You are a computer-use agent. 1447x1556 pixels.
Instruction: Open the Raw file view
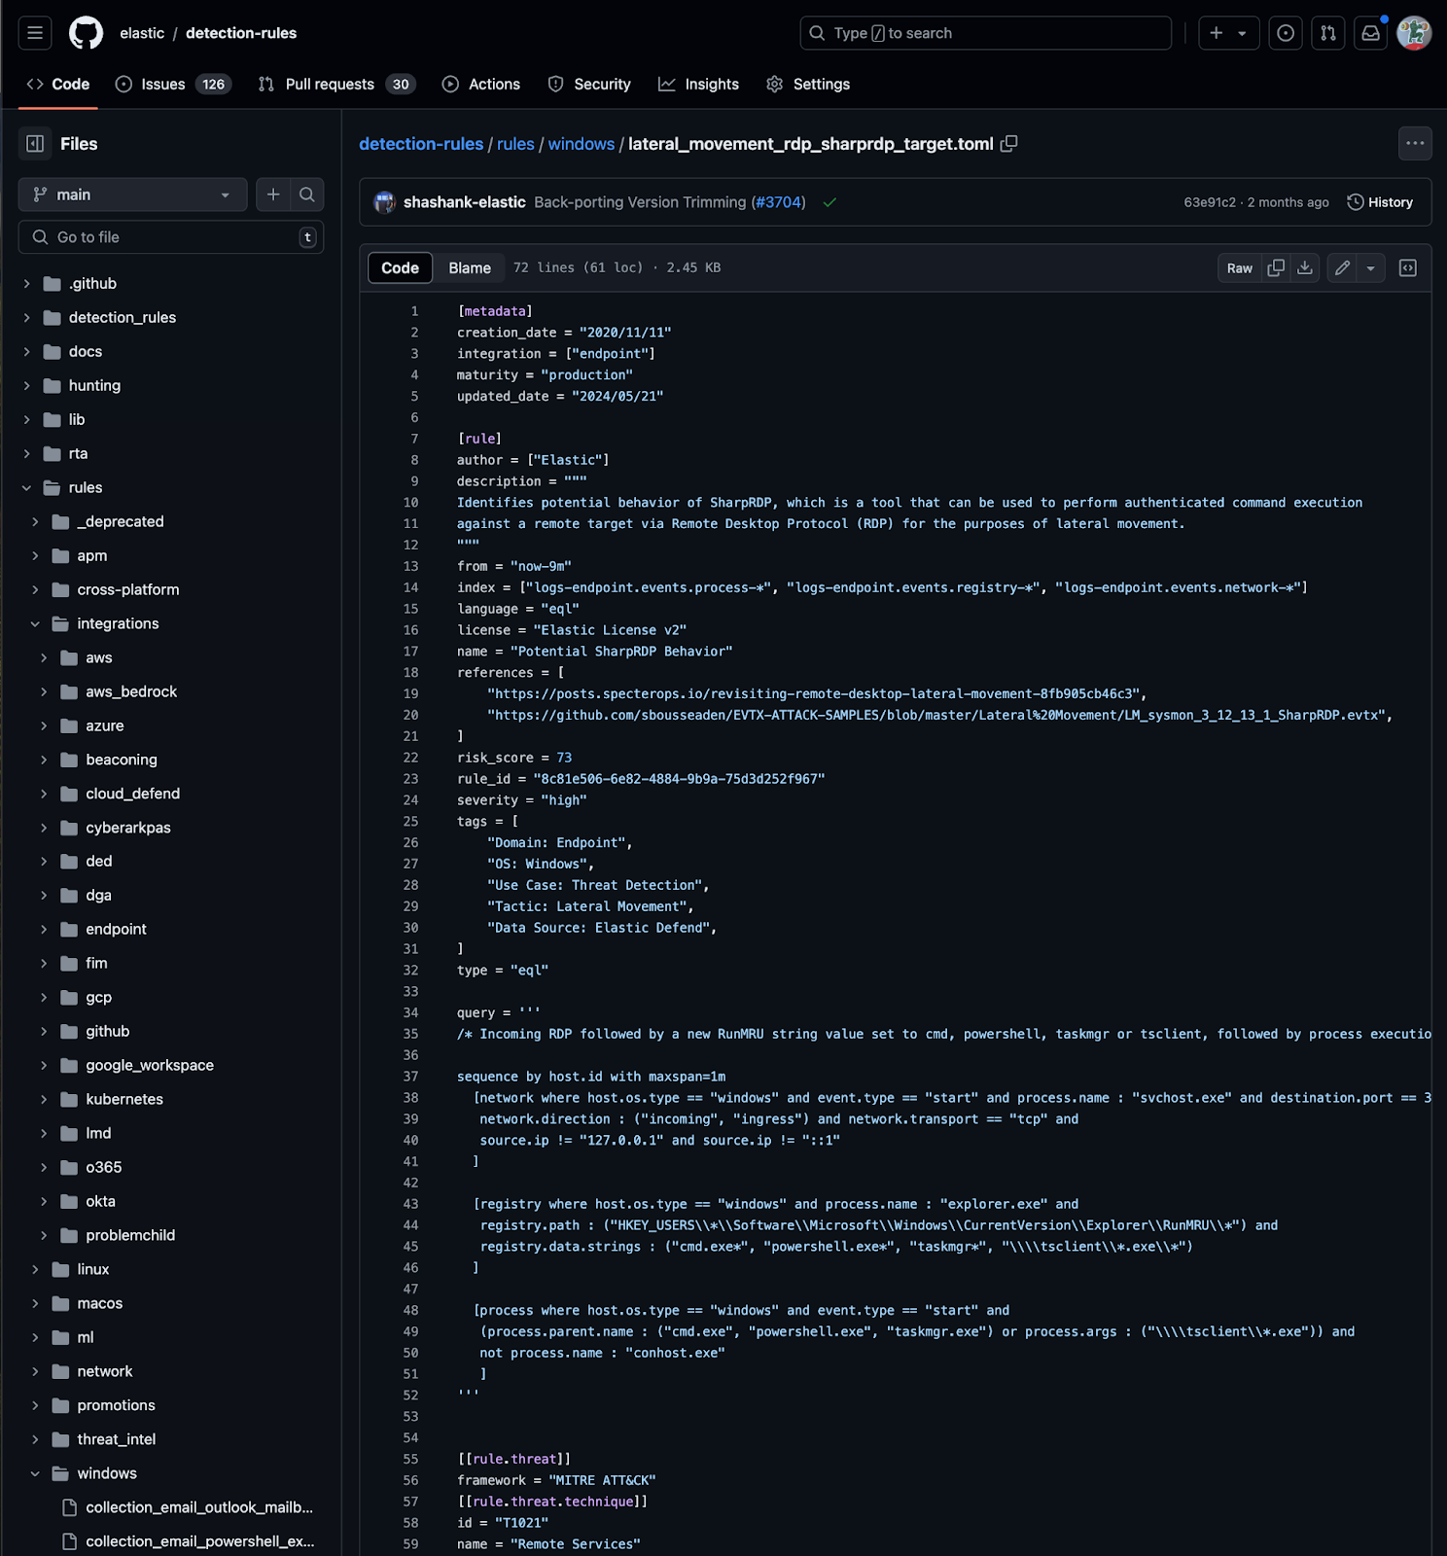tap(1240, 267)
